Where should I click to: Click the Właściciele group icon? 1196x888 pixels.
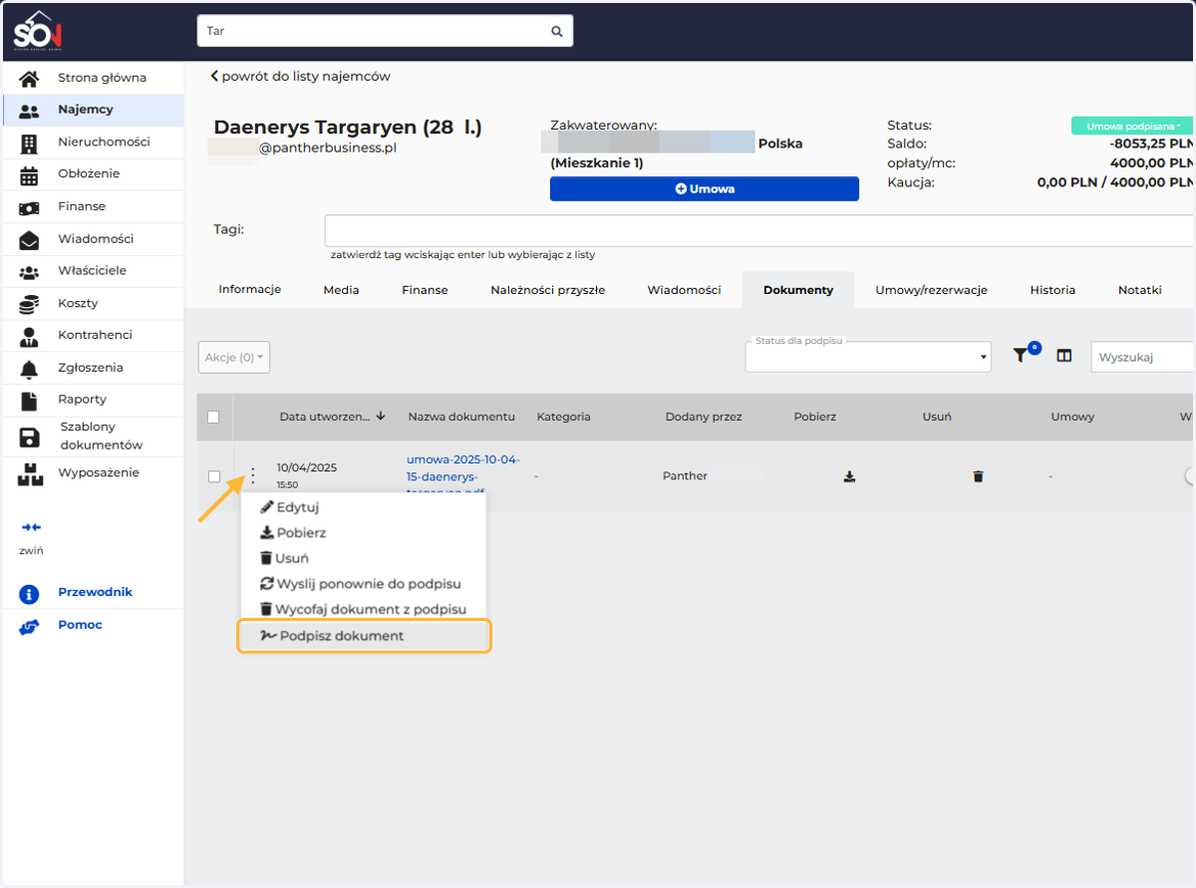(29, 271)
